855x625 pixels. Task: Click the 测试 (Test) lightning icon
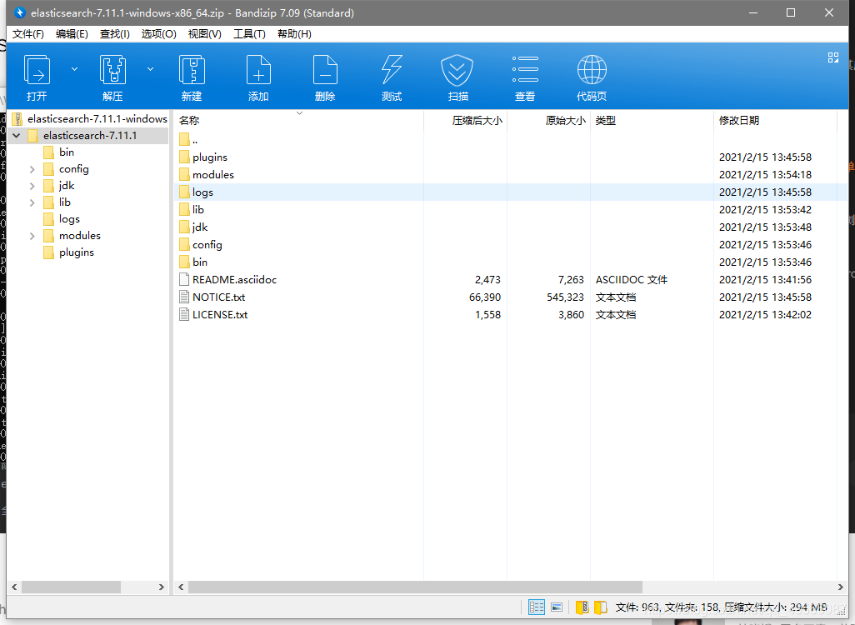click(x=392, y=70)
